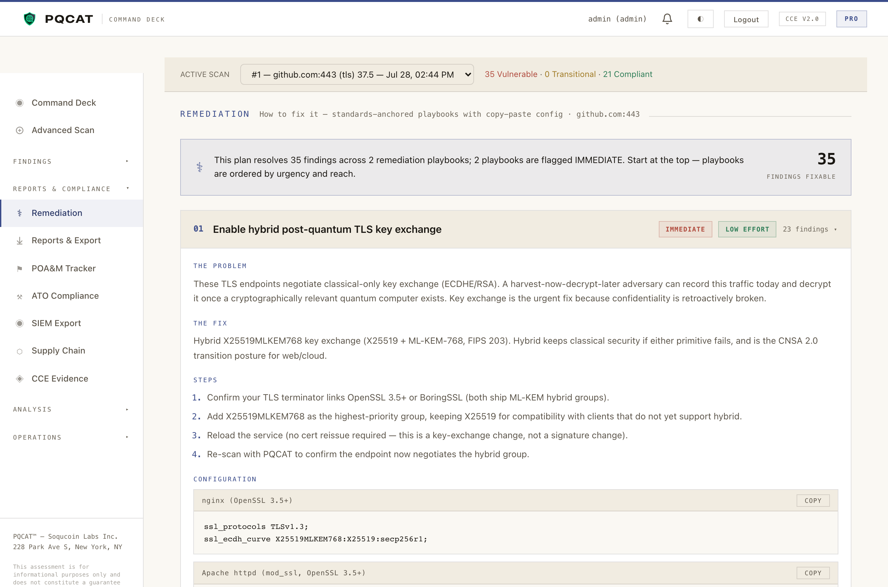The height and width of the screenshot is (587, 888).
Task: Click the PQCAT shield logo icon
Action: pyautogui.click(x=30, y=19)
